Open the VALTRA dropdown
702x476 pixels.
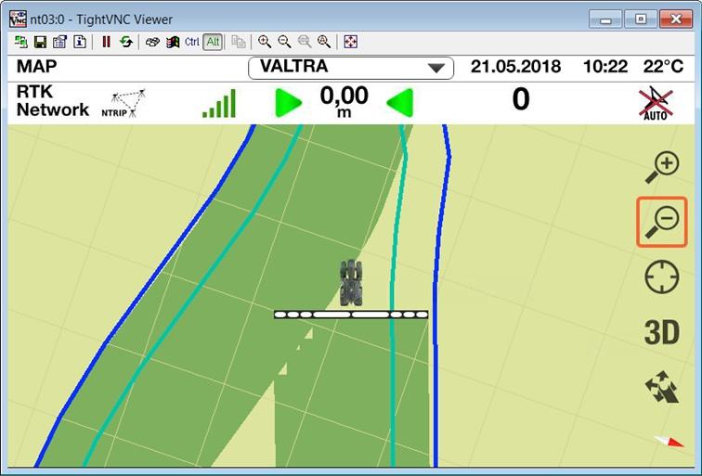click(351, 68)
